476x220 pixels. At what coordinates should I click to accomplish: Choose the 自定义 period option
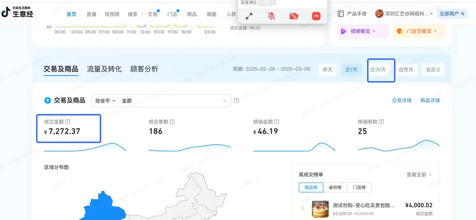point(433,70)
